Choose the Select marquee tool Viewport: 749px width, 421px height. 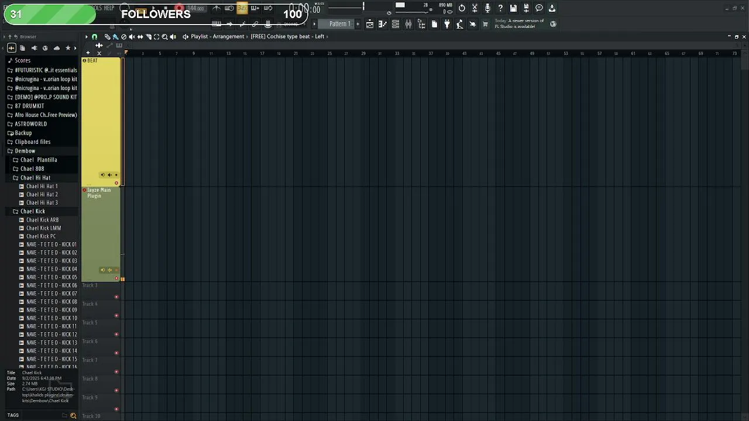point(156,37)
